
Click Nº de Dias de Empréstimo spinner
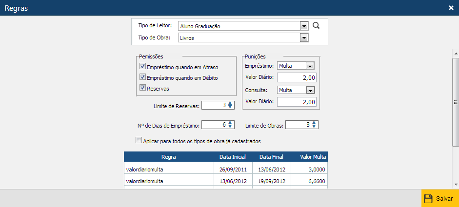pos(231,125)
